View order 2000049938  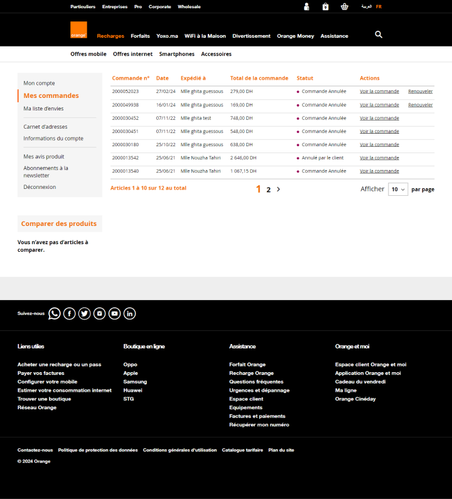pyautogui.click(x=379, y=105)
